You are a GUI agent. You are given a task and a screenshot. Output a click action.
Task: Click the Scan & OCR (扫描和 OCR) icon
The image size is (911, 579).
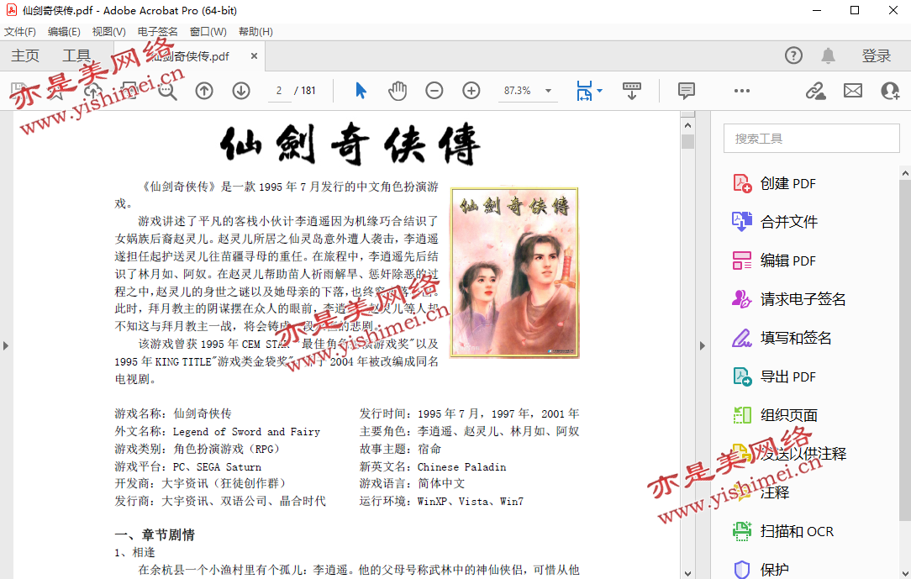click(x=742, y=531)
